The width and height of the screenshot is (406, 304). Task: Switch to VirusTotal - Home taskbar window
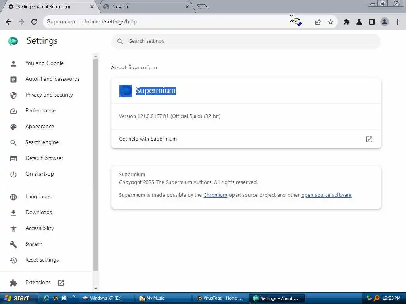[x=220, y=298]
